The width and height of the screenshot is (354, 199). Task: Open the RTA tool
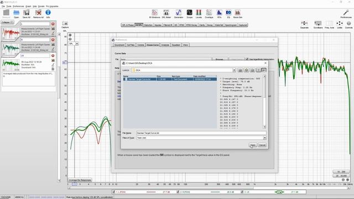[x=219, y=13]
